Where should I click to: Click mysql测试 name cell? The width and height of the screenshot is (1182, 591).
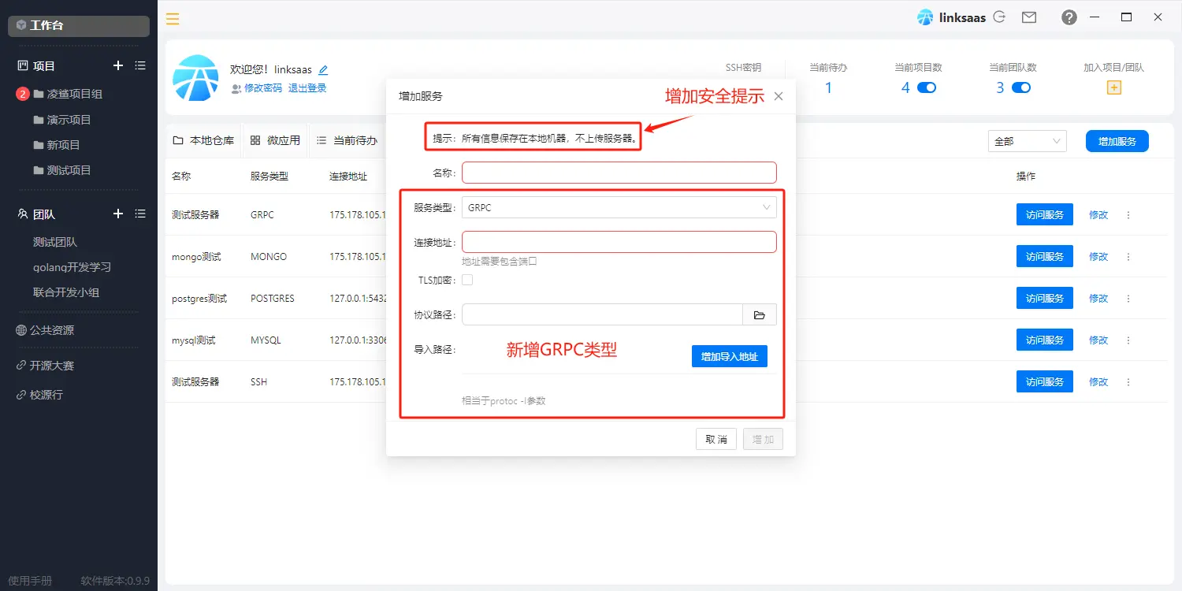point(194,340)
